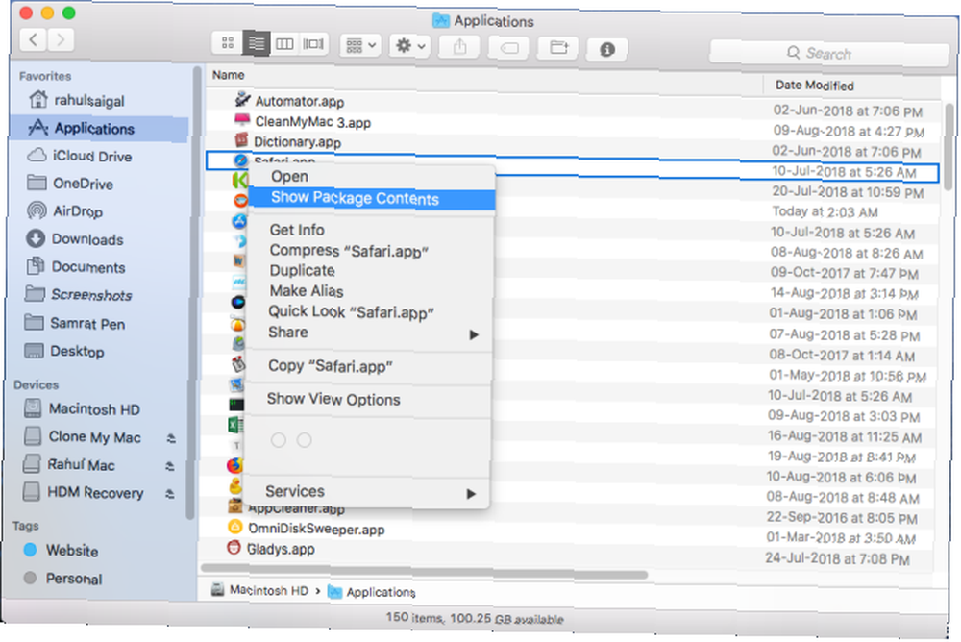Switch to icon view in toolbar
Image resolution: width=961 pixels, height=642 pixels.
point(228,43)
